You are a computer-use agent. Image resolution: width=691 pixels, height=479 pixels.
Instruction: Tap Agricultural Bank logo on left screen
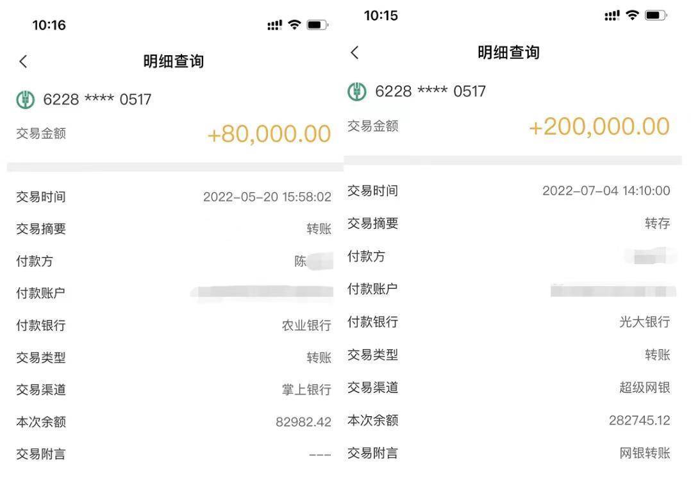(26, 99)
